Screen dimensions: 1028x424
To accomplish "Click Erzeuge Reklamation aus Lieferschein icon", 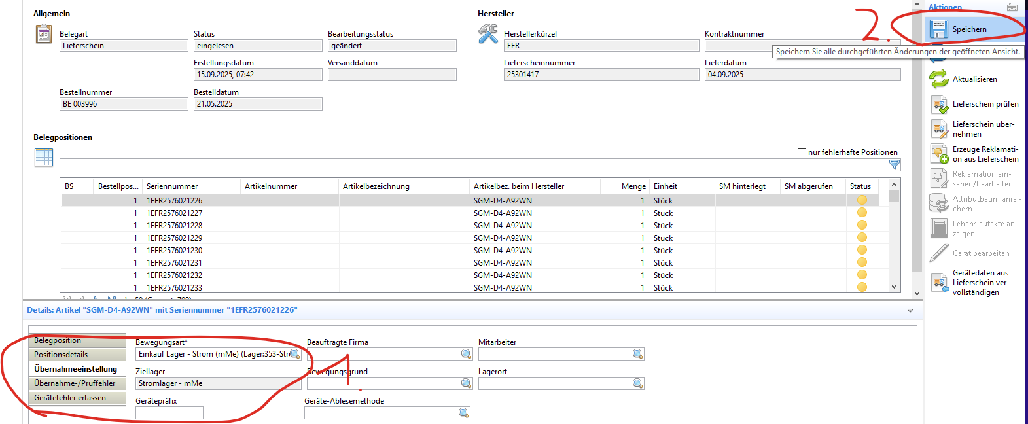I will click(x=939, y=154).
